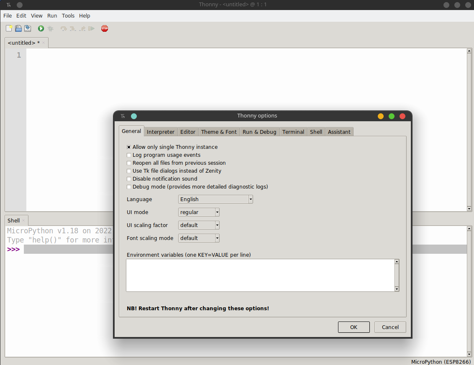This screenshot has width=474, height=365.
Task: Open the Font scaling mode dropdown
Action: coord(199,238)
